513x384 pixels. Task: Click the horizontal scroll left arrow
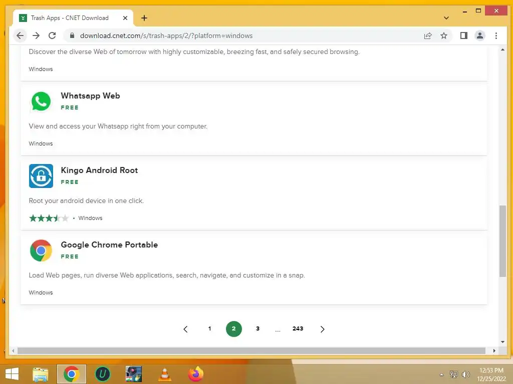click(x=13, y=350)
